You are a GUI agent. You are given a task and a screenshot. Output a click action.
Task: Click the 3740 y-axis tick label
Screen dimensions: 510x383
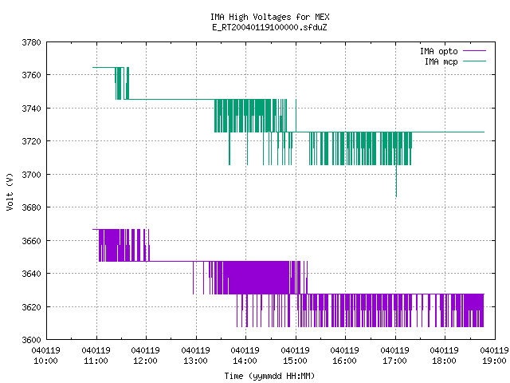(x=32, y=109)
